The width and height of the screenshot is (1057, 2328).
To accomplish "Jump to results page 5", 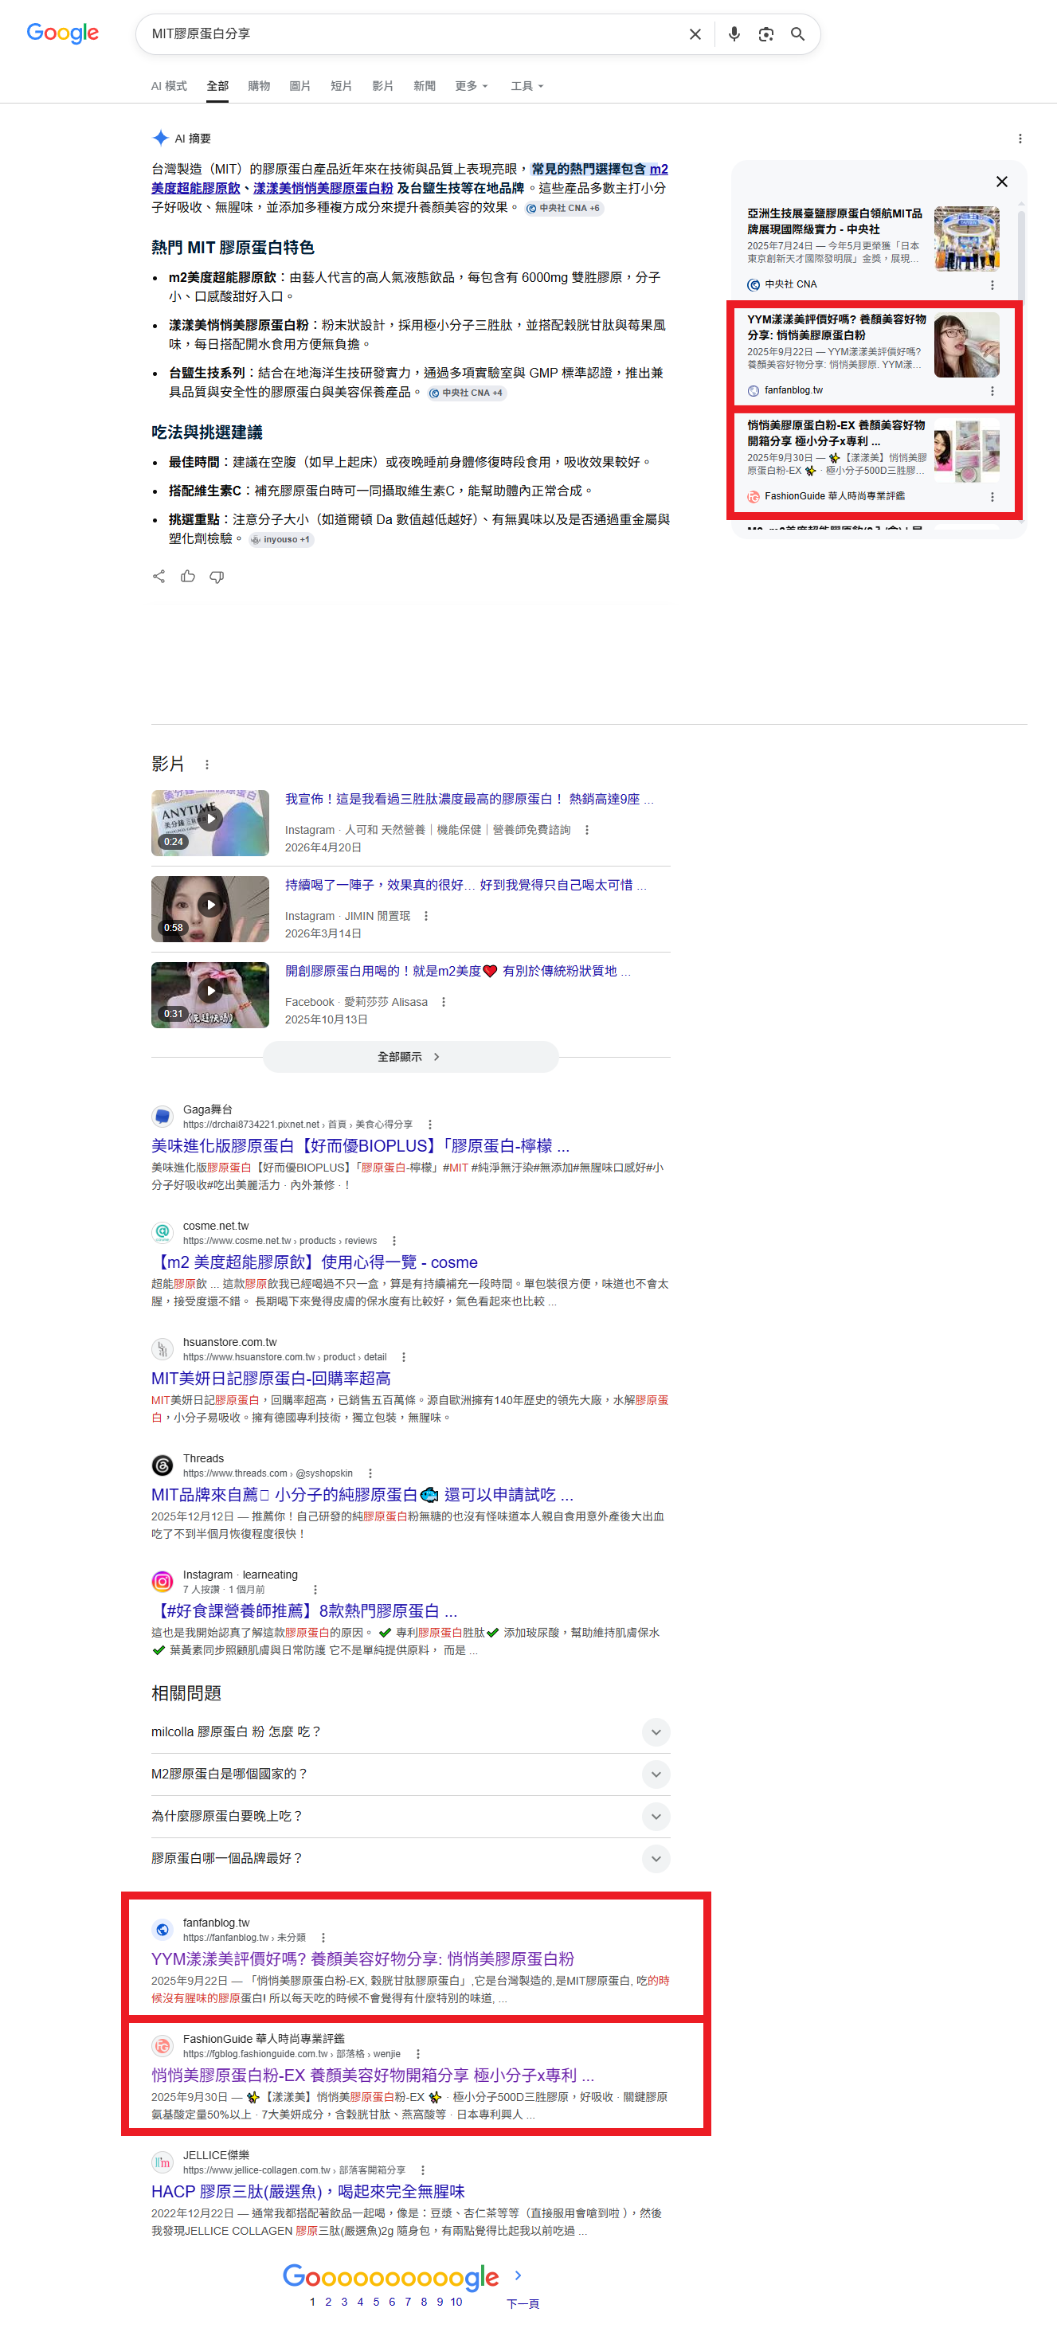I will (x=376, y=2302).
